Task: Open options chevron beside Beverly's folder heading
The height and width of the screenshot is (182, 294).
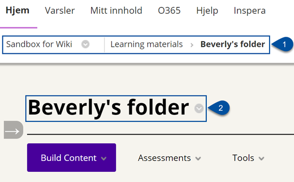Action: coord(199,109)
